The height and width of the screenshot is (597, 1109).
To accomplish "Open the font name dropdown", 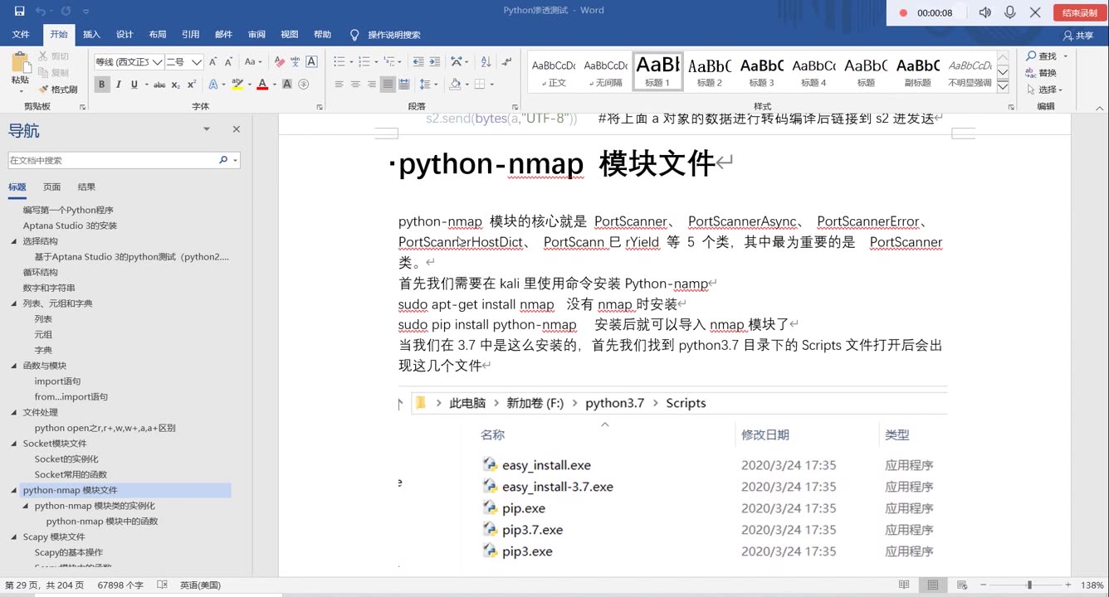I will tap(156, 61).
